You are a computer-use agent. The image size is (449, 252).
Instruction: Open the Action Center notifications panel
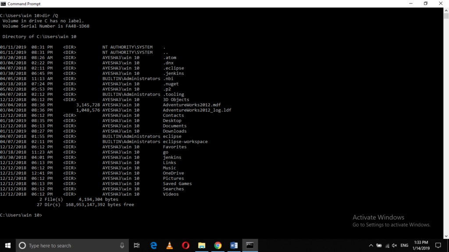[438, 245]
